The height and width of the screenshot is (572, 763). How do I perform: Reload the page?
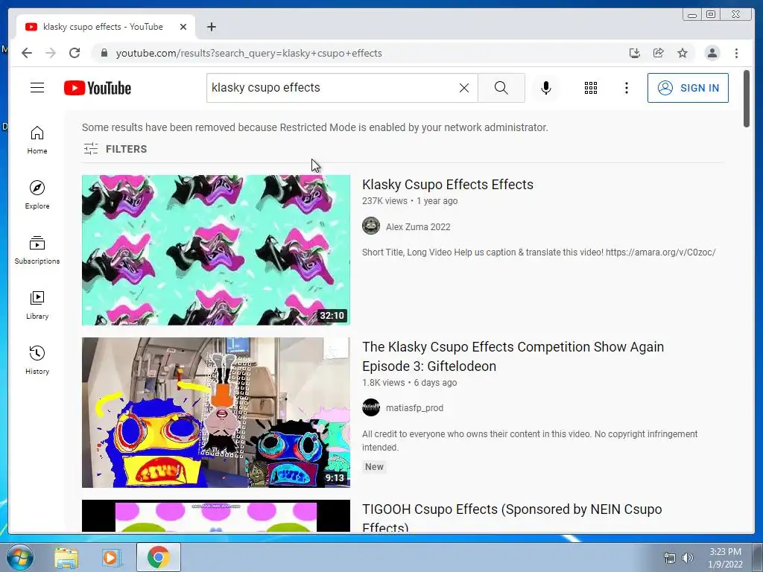point(75,53)
